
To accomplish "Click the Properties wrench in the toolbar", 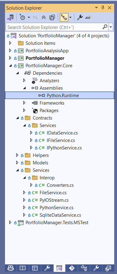I will tap(80, 17).
